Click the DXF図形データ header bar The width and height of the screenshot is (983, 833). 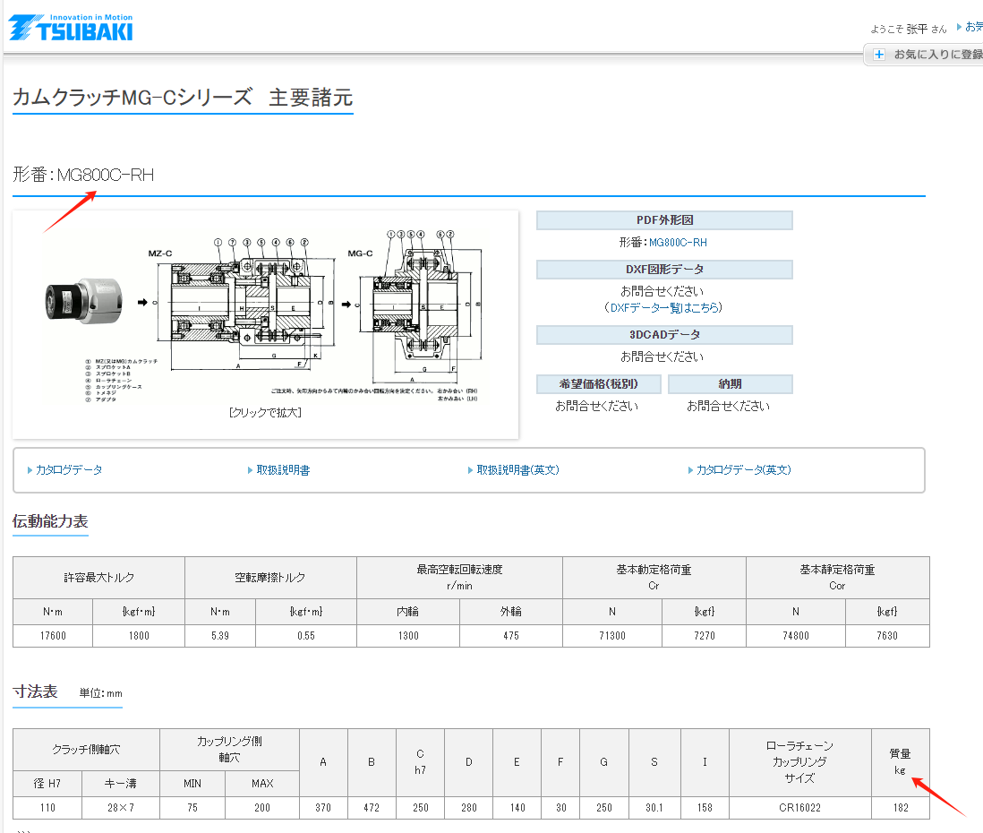pyautogui.click(x=664, y=269)
